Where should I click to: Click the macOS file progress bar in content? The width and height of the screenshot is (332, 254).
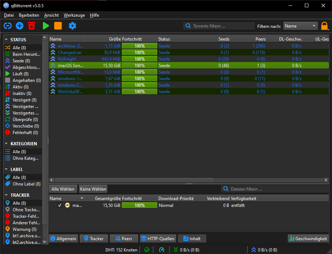tap(140, 205)
